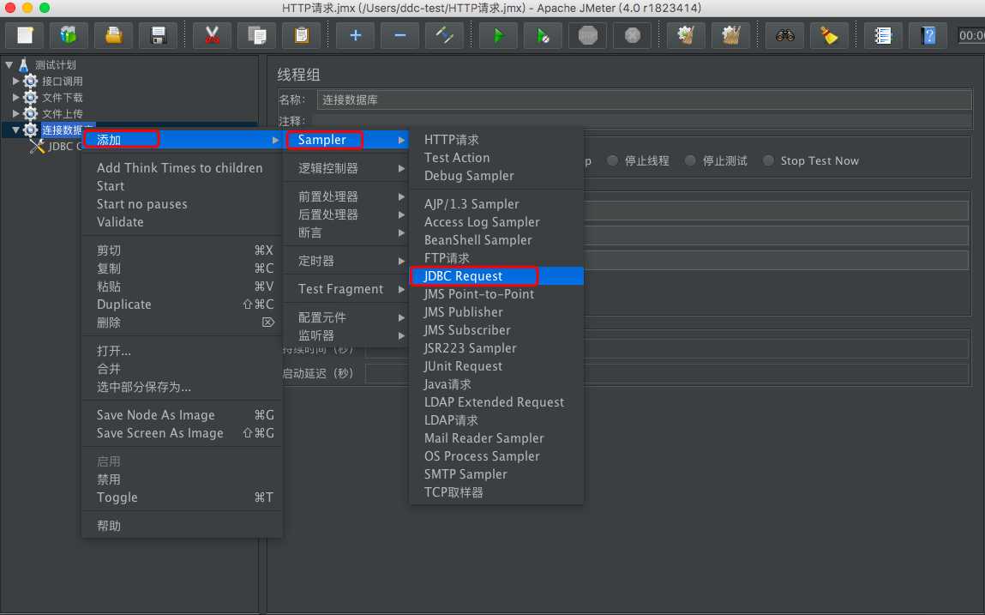Click the Cut scissors icon

click(212, 35)
